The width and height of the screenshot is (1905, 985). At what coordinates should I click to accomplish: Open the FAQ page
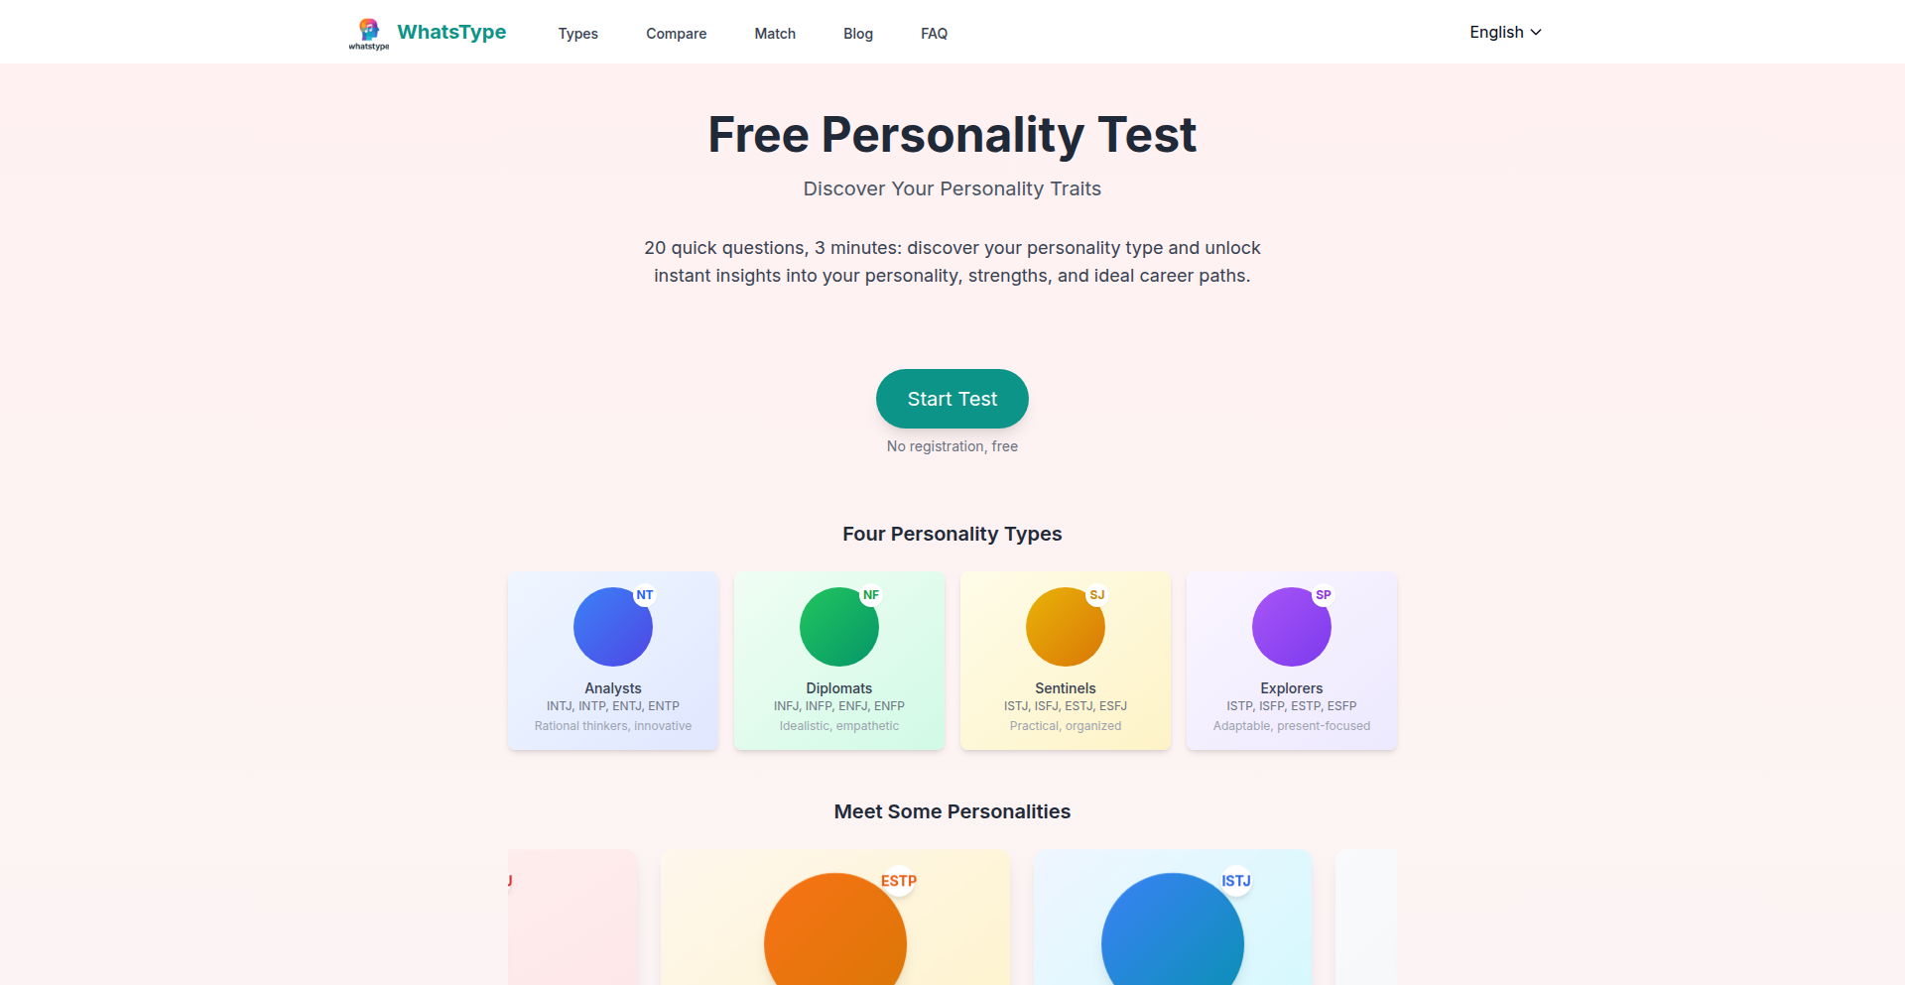(x=933, y=33)
